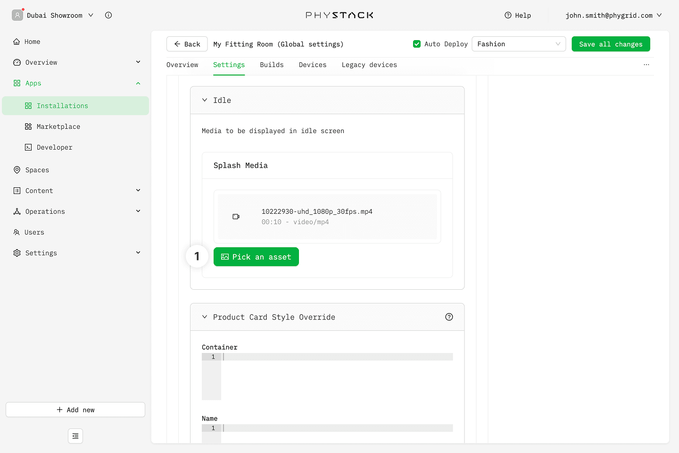Click the Content list icon in sidebar
Viewport: 679px width, 453px height.
point(17,191)
